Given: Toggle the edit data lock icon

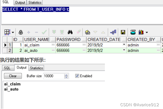Looking at the screenshot, I should pos(21,32).
